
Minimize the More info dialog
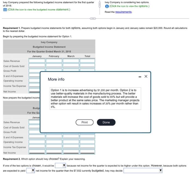coord(140,77)
